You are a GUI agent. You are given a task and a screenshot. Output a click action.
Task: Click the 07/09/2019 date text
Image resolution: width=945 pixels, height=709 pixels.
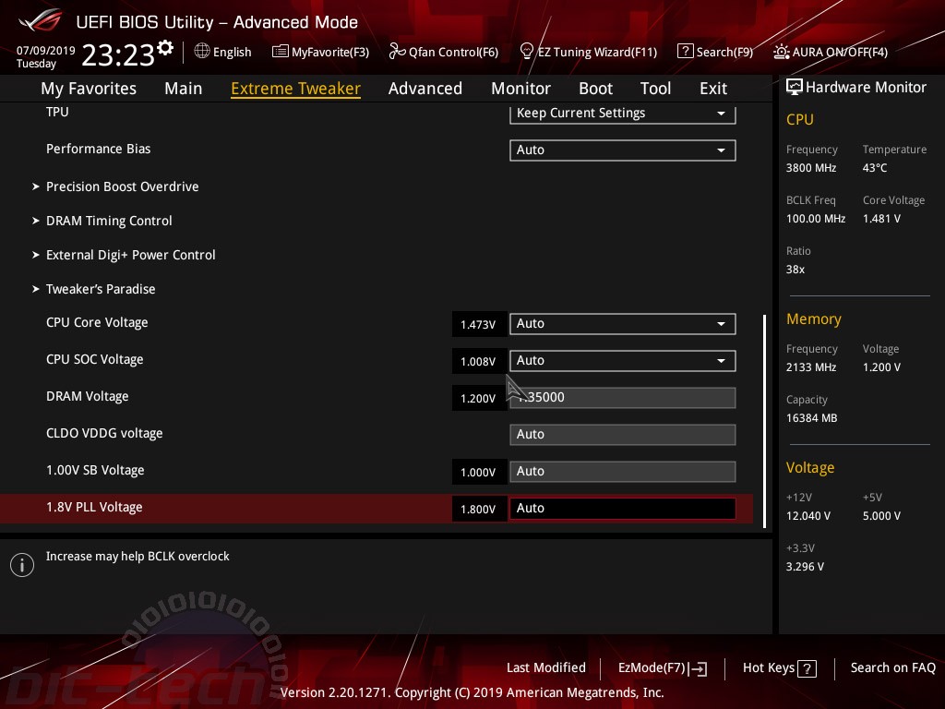tap(46, 50)
